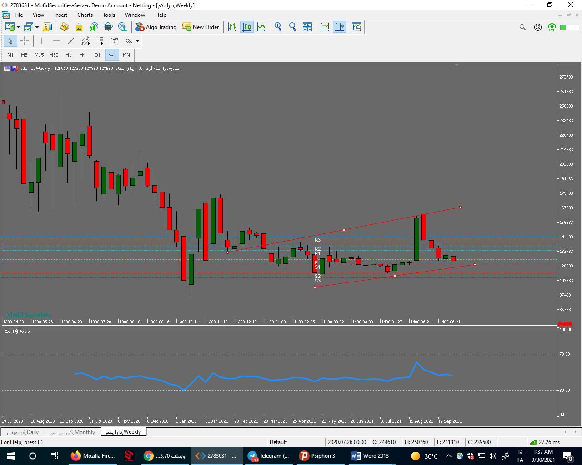Open Mozilla Firefox in the taskbar

tap(94, 456)
